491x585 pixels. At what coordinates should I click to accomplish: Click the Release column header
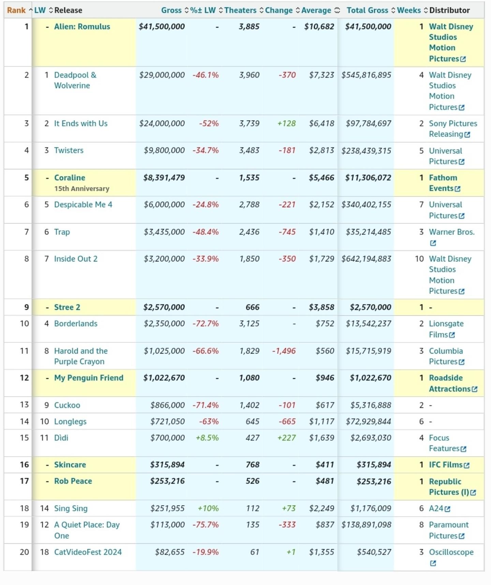68,10
